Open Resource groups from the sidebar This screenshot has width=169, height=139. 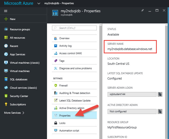[x=20, y=29]
